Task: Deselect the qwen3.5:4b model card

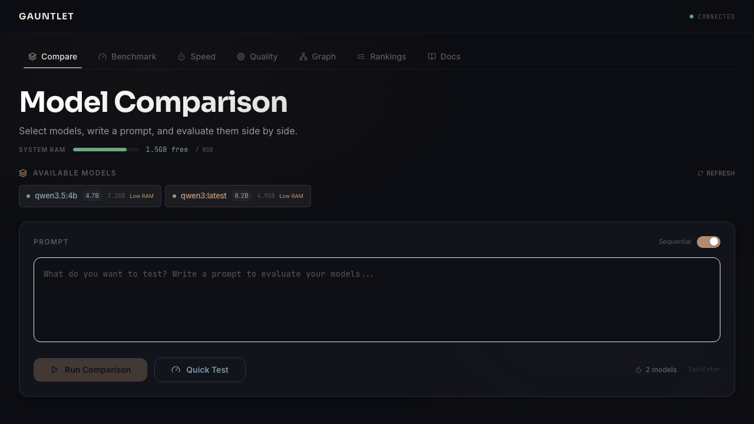Action: click(90, 196)
